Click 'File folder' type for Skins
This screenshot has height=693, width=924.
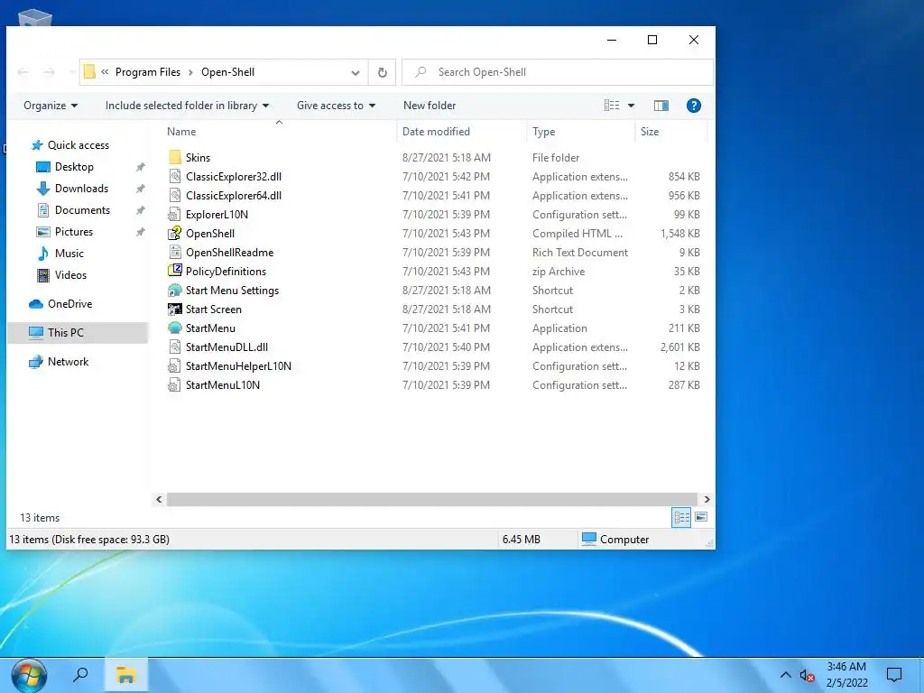tap(556, 157)
